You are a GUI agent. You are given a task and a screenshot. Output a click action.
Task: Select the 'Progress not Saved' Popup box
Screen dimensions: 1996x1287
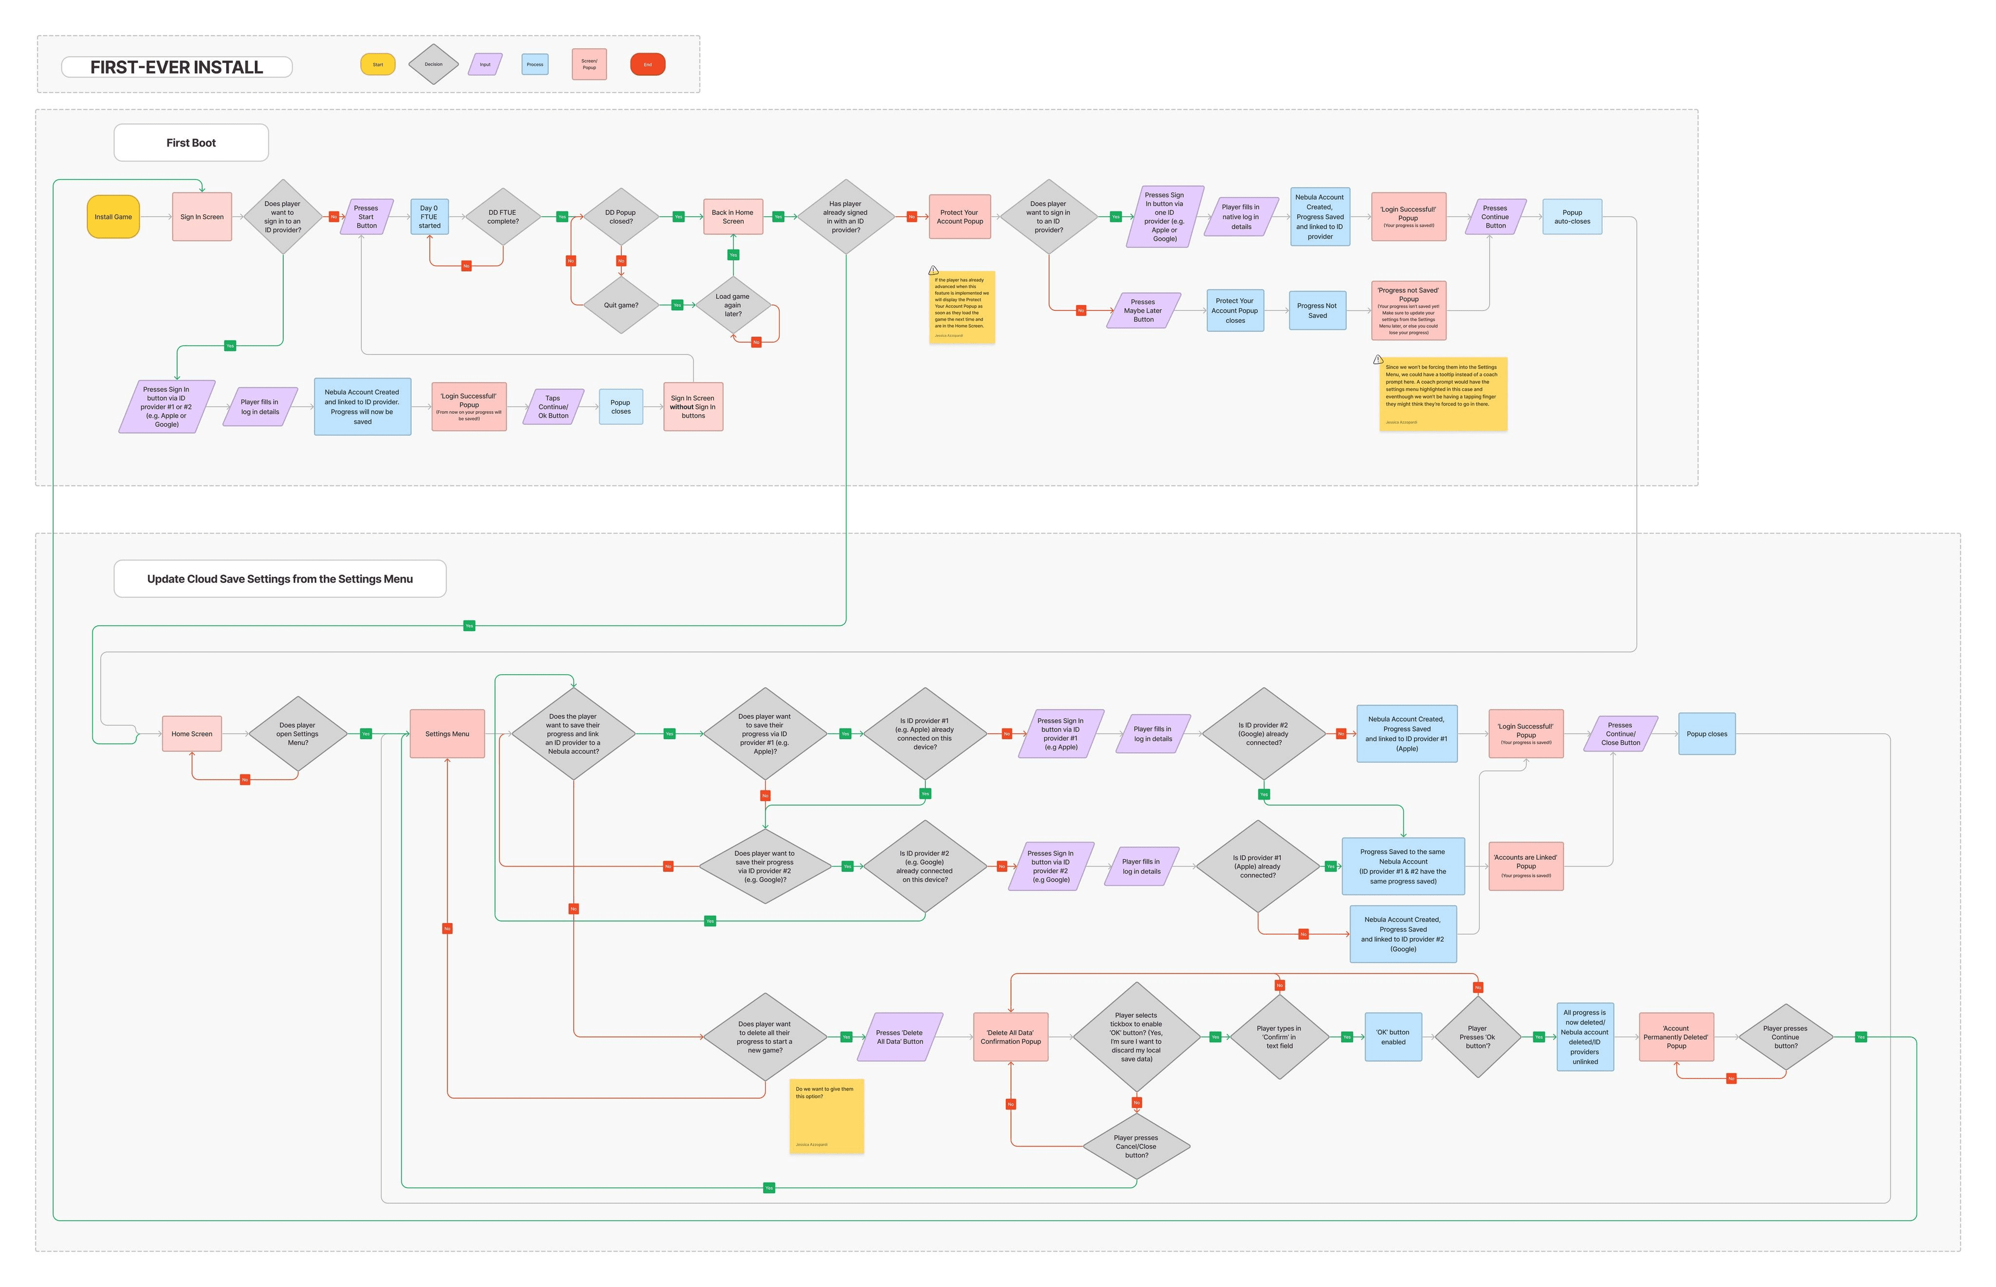click(x=1409, y=310)
